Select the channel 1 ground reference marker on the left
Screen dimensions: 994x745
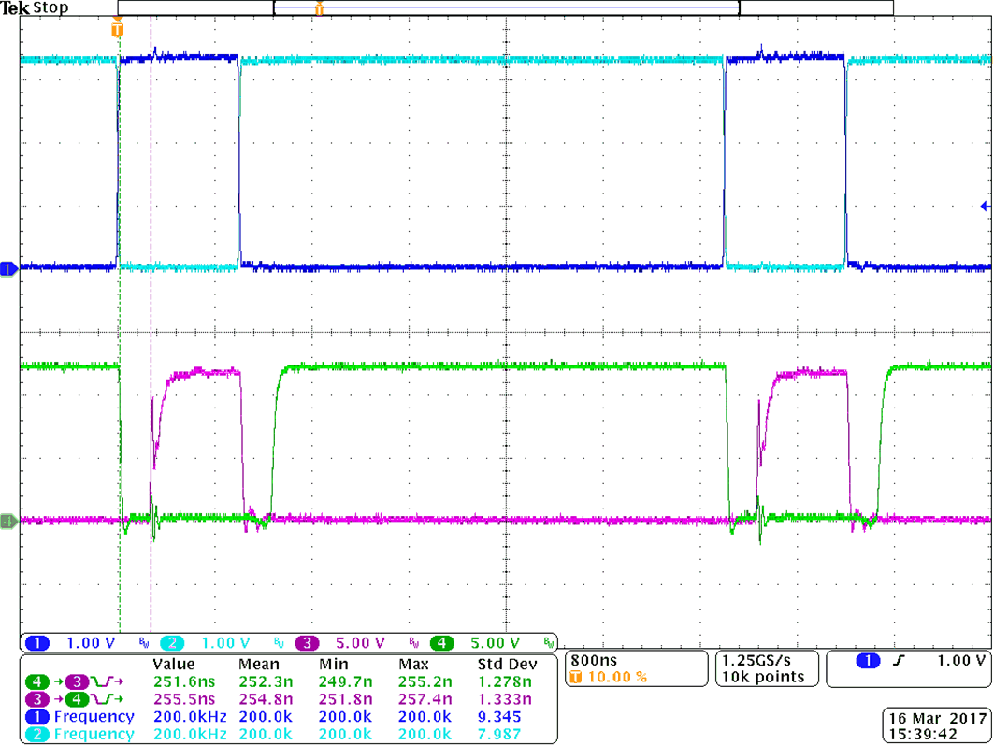(x=7, y=267)
